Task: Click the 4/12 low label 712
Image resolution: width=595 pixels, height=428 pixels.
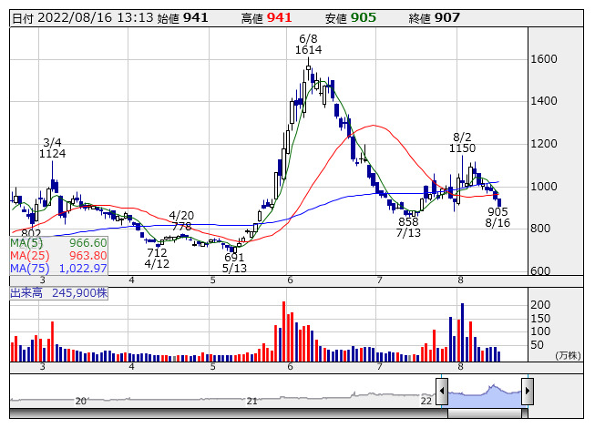Action: (157, 252)
